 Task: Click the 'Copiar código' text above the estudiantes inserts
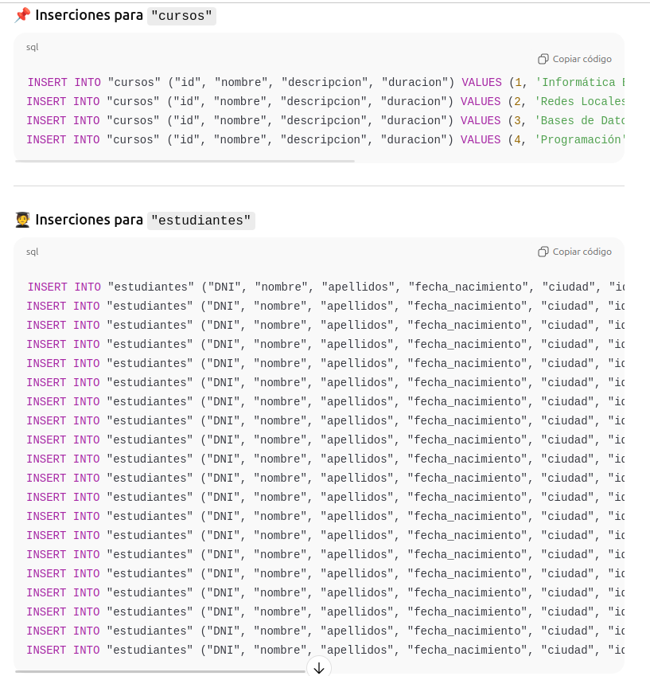tap(582, 252)
